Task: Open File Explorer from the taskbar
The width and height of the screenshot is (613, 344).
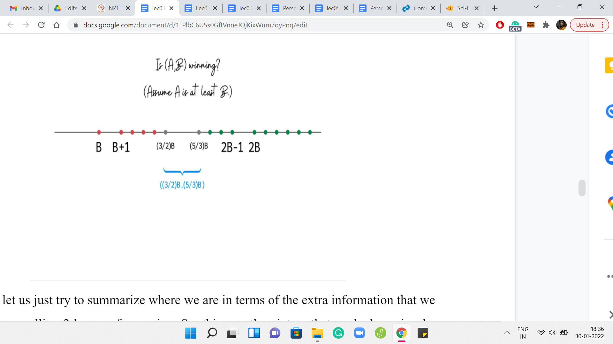Action: coord(317,333)
